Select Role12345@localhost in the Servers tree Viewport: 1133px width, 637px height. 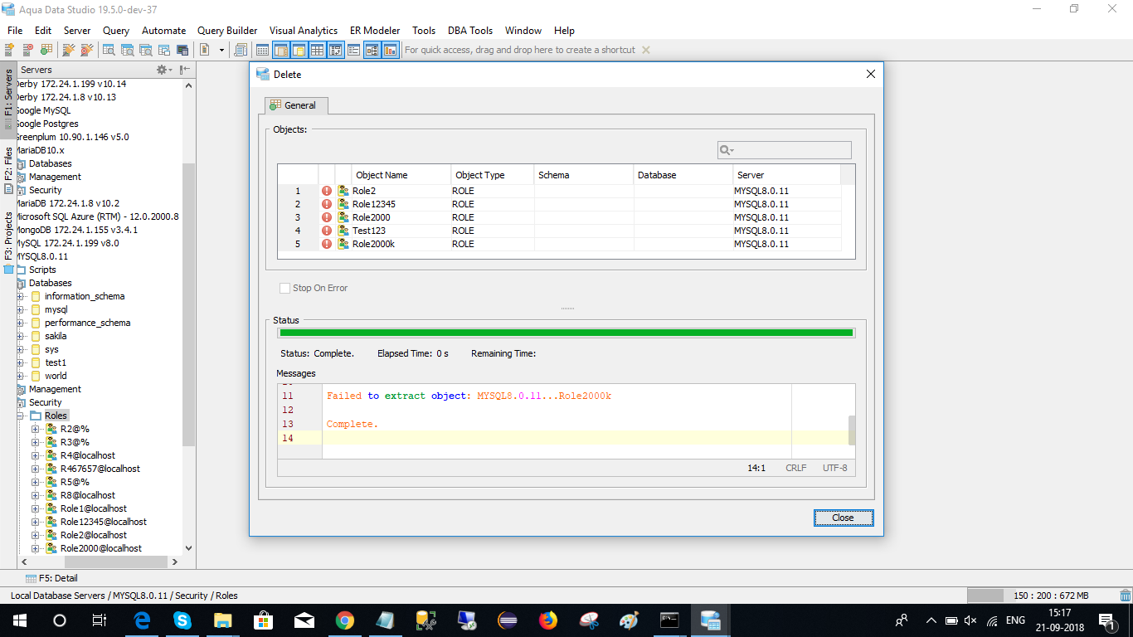(104, 522)
